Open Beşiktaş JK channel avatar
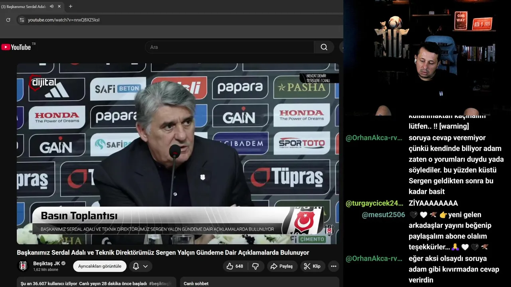Screen dimensions: 511x287 (24, 266)
